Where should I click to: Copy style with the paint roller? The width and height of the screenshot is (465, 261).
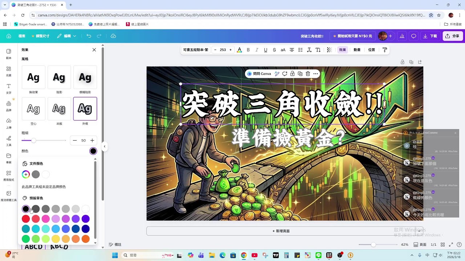click(x=385, y=50)
